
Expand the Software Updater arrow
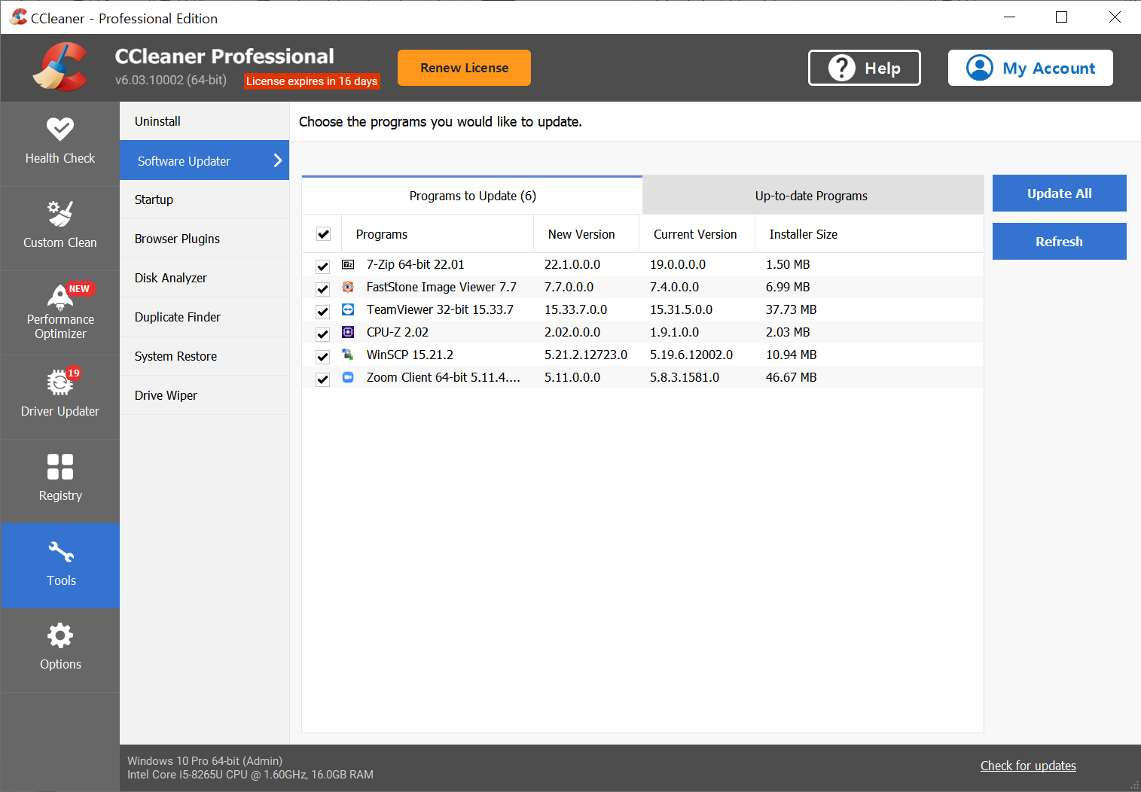276,160
